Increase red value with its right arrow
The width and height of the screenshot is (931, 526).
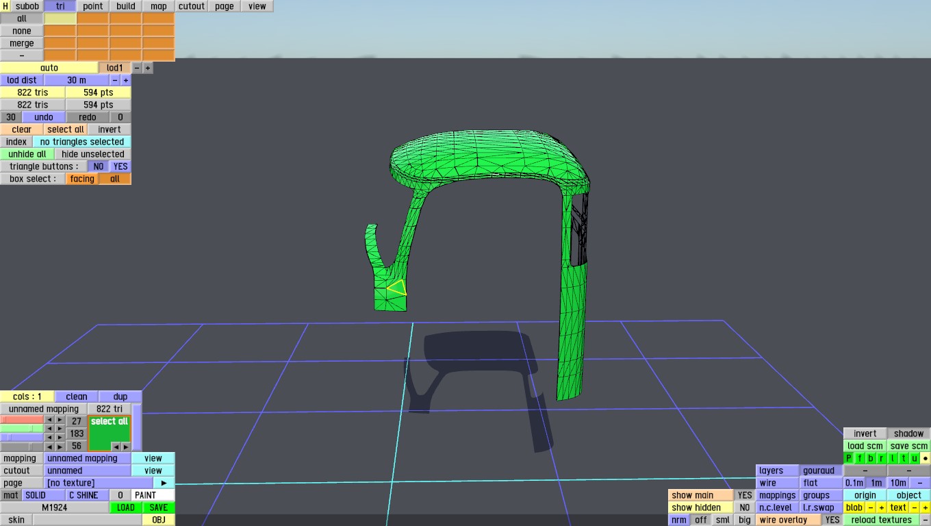tap(60, 420)
